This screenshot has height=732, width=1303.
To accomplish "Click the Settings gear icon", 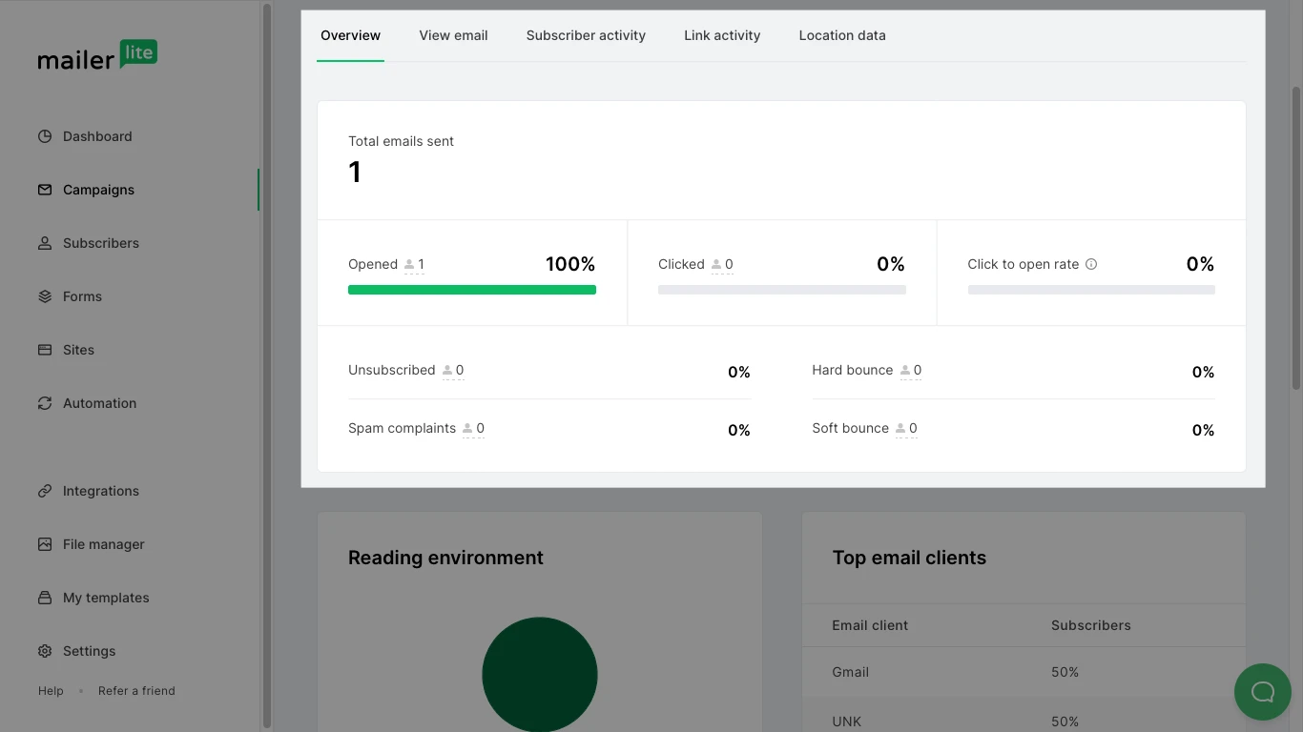I will [45, 651].
